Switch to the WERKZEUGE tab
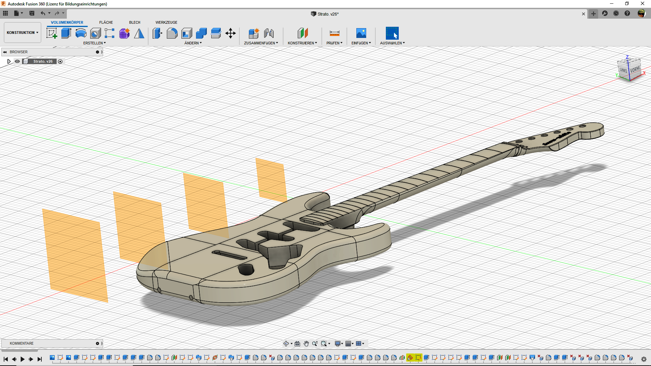The height and width of the screenshot is (366, 651). tap(166, 22)
